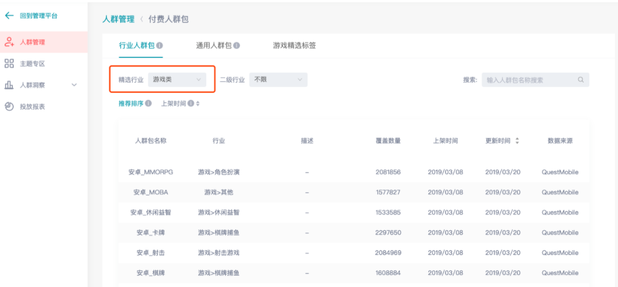Expand the 人群洞察 sidebar submenu chevron
This screenshot has height=287, width=618.
[74, 85]
